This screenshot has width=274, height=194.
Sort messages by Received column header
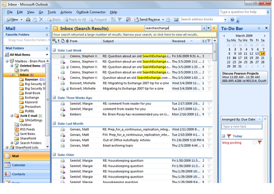coord(186,41)
